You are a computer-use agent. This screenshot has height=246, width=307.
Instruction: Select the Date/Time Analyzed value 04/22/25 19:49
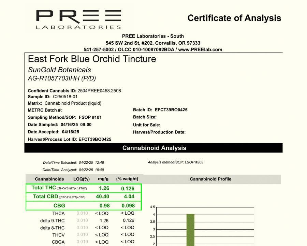pyautogui.click(x=91, y=170)
